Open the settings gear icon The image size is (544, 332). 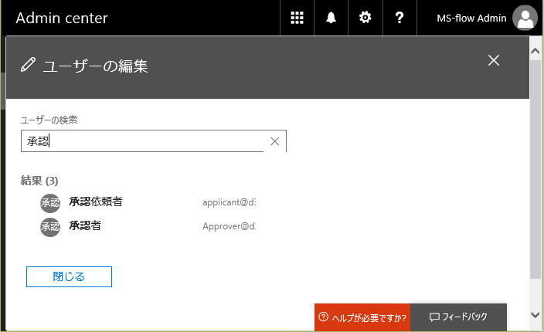point(365,18)
